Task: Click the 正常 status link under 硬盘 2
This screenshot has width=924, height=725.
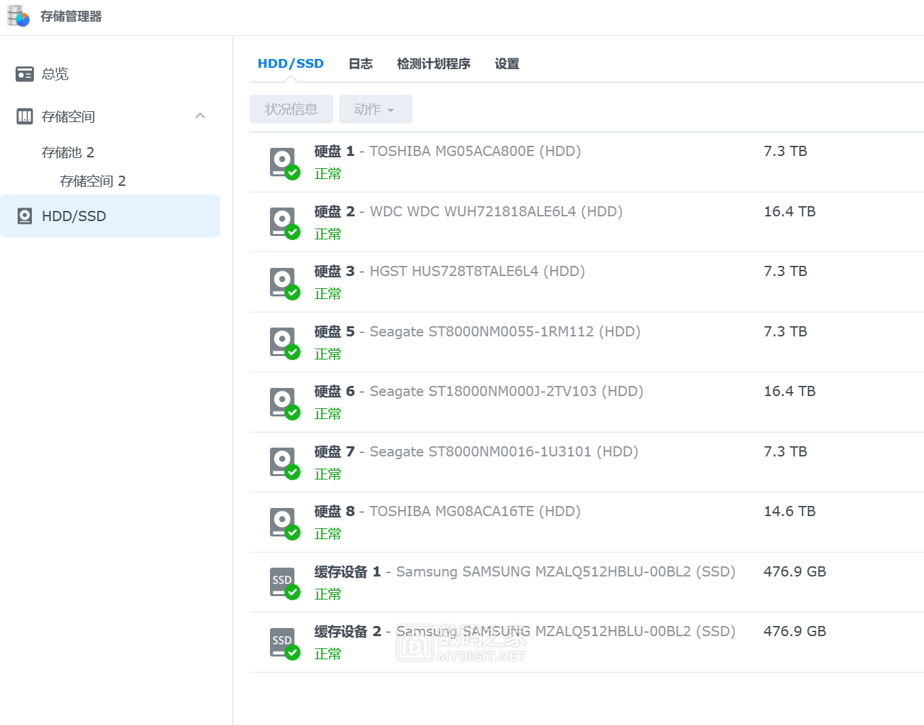Action: (328, 233)
